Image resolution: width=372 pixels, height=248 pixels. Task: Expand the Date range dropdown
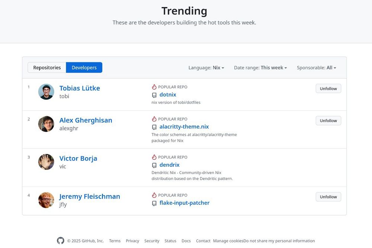(260, 68)
